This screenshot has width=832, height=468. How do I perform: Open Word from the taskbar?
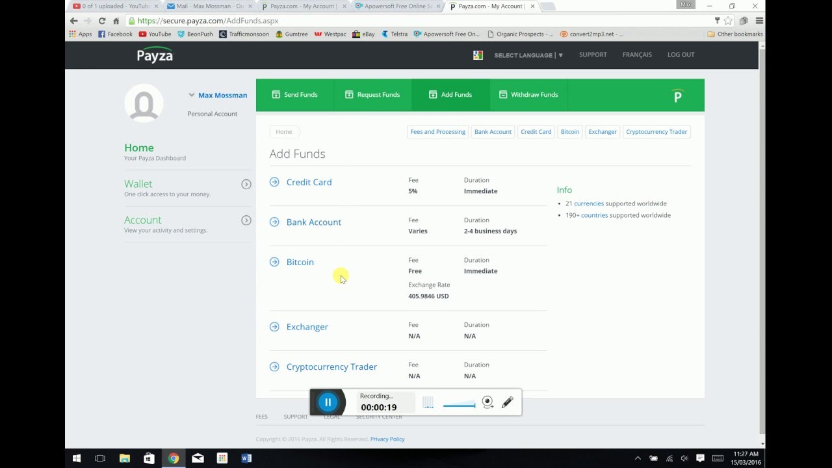(246, 458)
